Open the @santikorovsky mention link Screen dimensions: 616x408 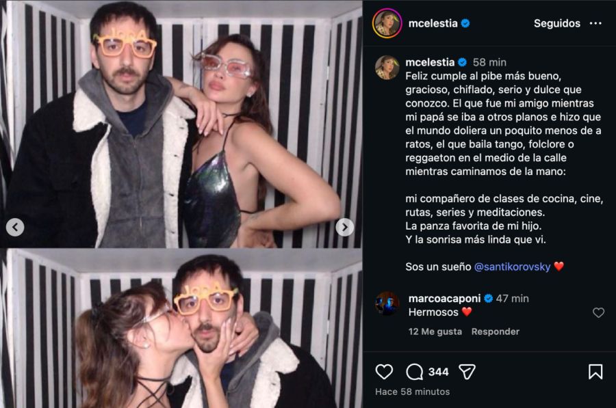coord(512,267)
